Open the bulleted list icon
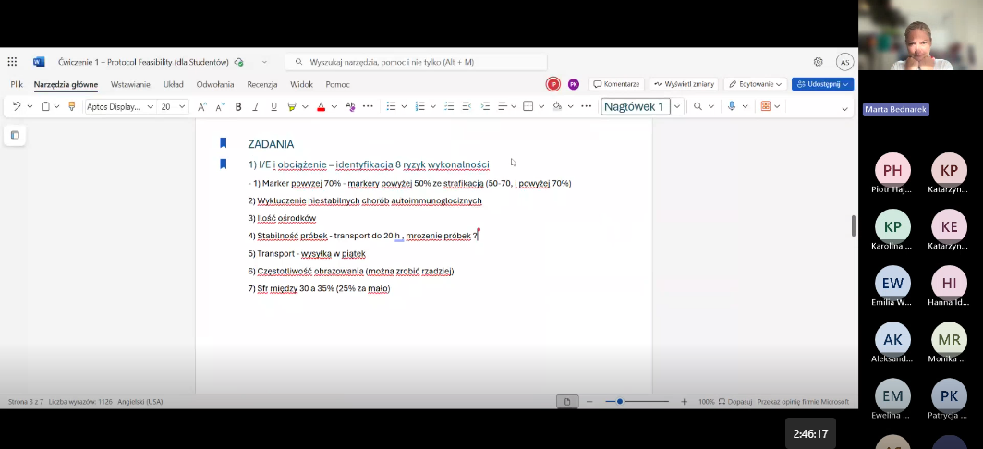The height and width of the screenshot is (449, 983). [x=391, y=107]
